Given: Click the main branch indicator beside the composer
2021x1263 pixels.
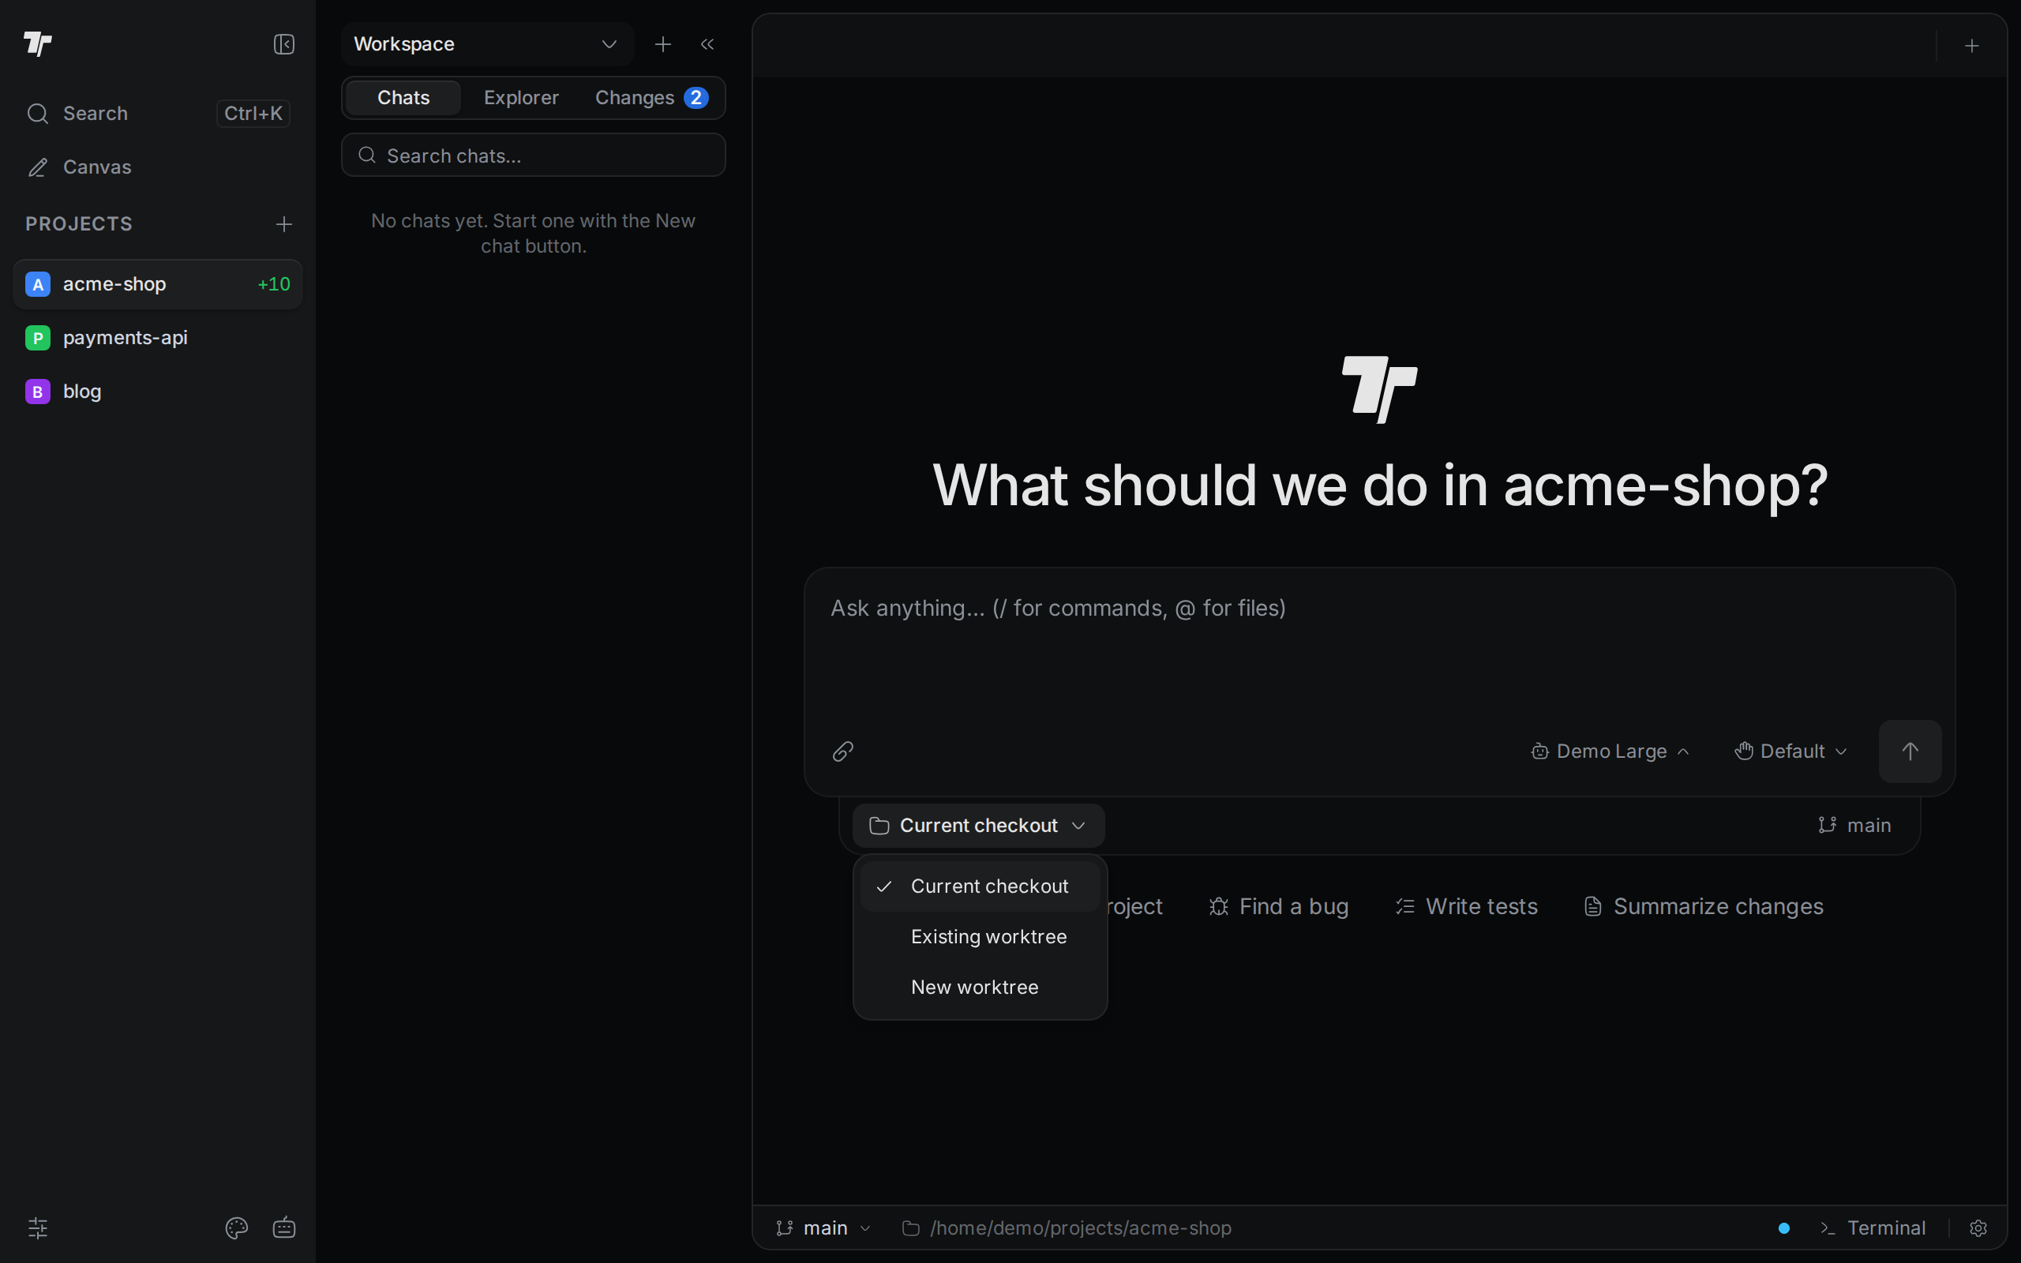Looking at the screenshot, I should click(x=1854, y=826).
